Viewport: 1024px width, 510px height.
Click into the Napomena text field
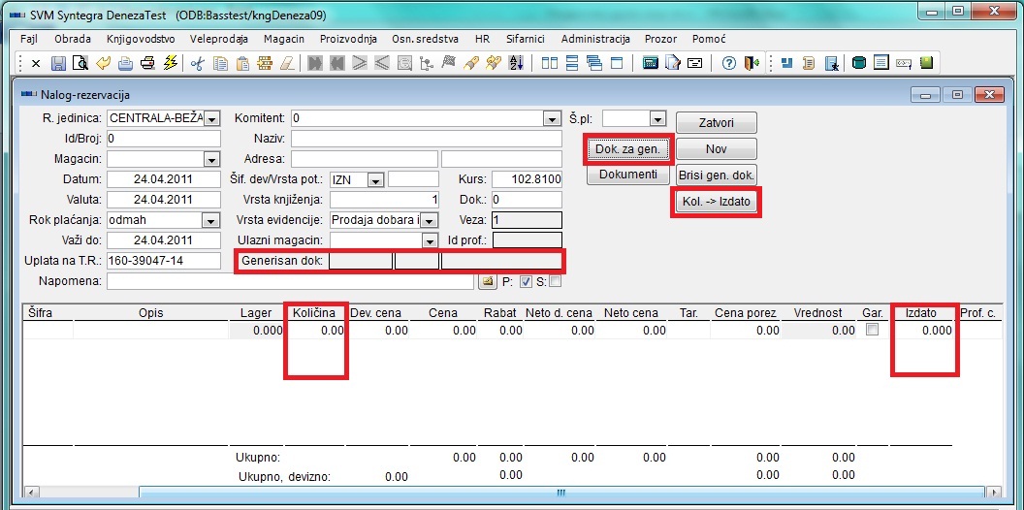pyautogui.click(x=291, y=281)
